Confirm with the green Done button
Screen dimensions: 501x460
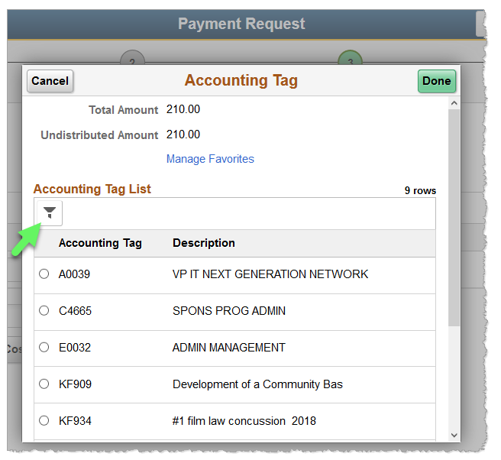pos(436,81)
